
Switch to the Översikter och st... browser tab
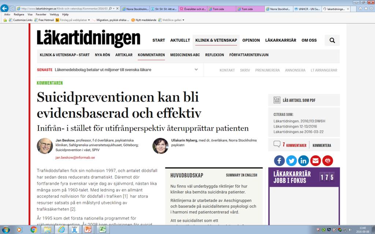pyautogui.click(x=193, y=9)
